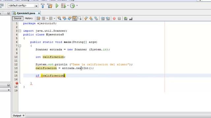Collapse the main method fold on line 7
The height and width of the screenshot is (118, 211).
tap(20, 46)
